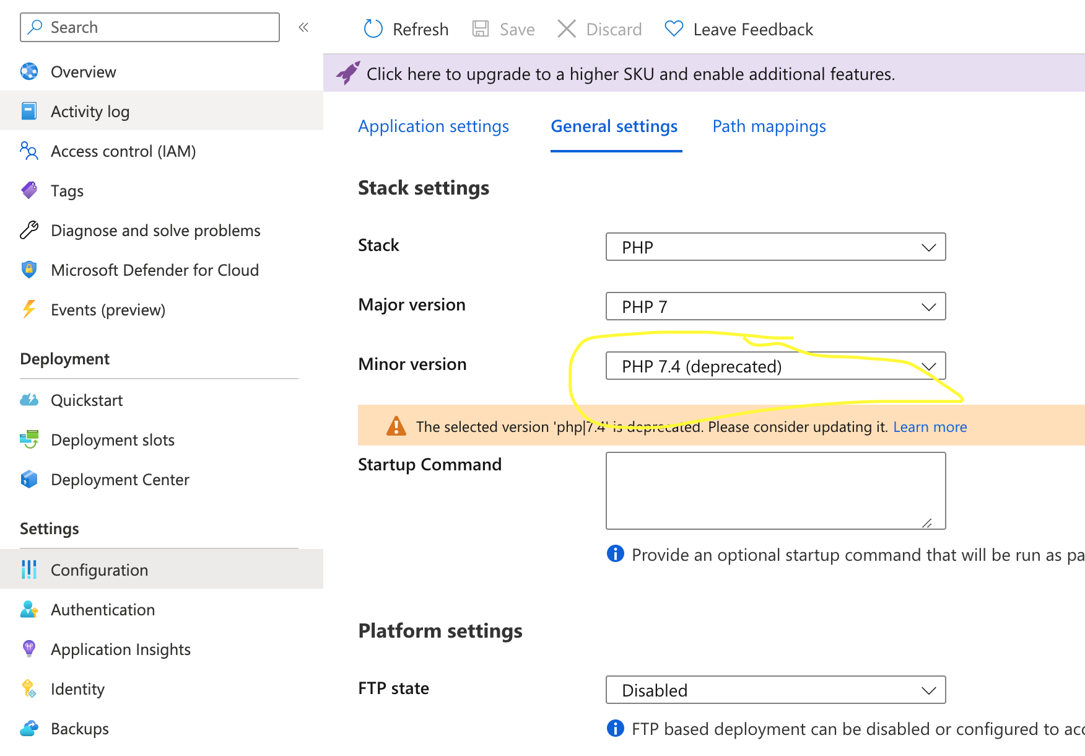Click the Deployment Center cube icon
The image size is (1085, 756).
tap(29, 480)
